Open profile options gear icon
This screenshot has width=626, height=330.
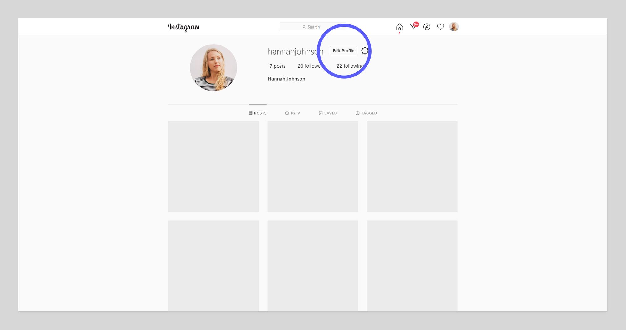click(364, 50)
